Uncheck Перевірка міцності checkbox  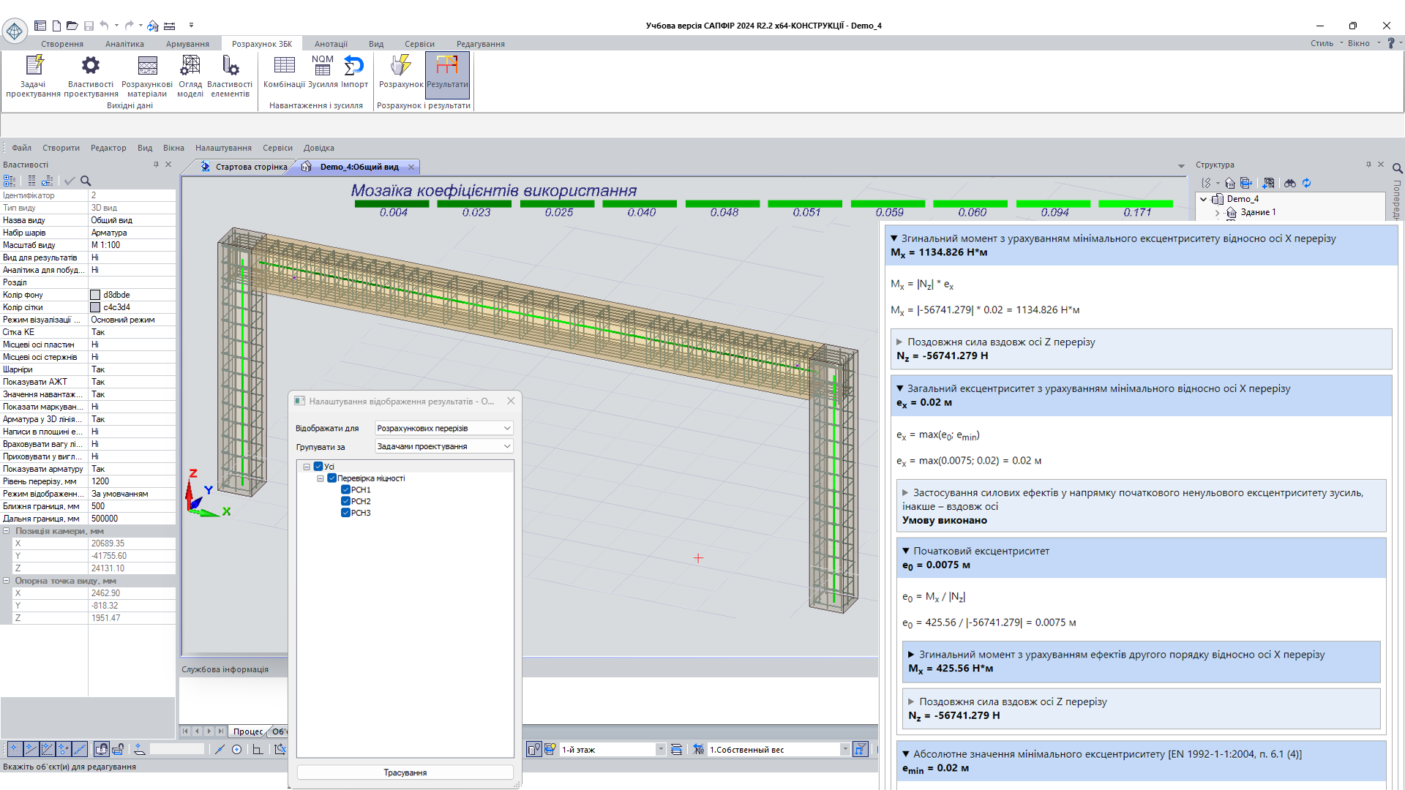tap(331, 478)
